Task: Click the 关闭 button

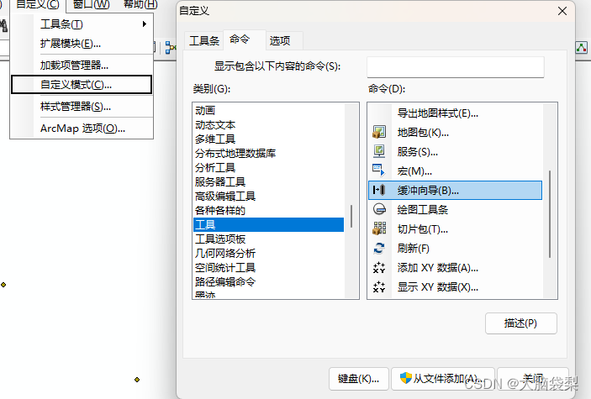Action: tap(533, 378)
